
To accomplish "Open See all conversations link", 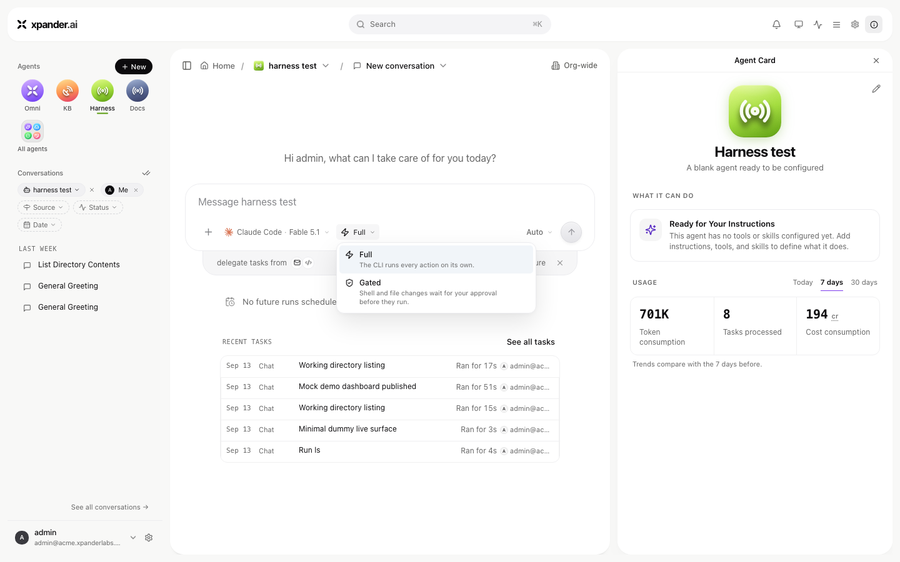I will (x=110, y=507).
